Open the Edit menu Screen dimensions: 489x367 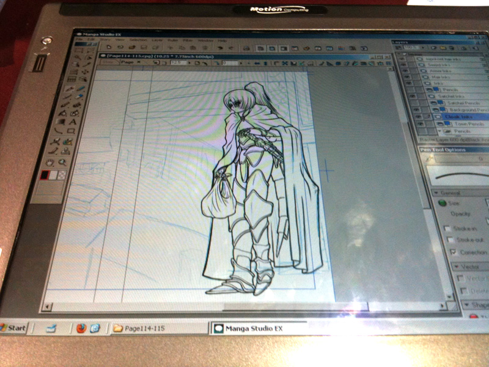tap(91, 40)
